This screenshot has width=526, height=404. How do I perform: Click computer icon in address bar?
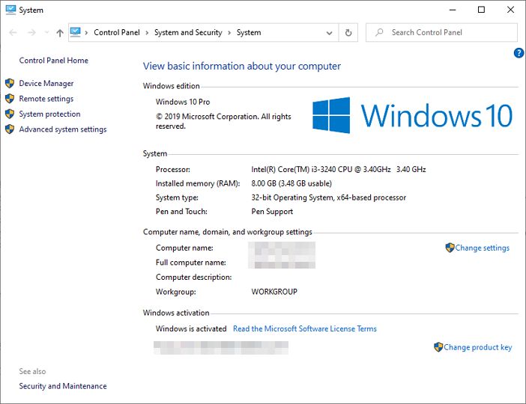tap(76, 32)
